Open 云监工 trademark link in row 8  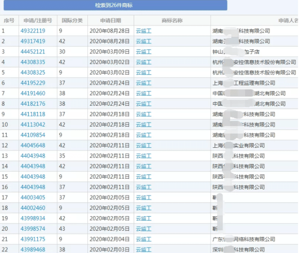click(x=144, y=104)
